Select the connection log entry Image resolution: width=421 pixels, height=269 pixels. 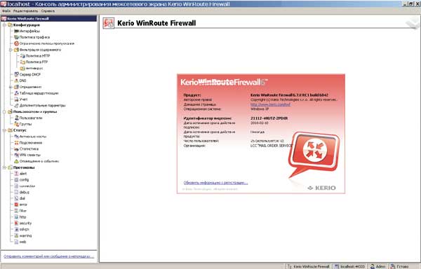(x=27, y=186)
